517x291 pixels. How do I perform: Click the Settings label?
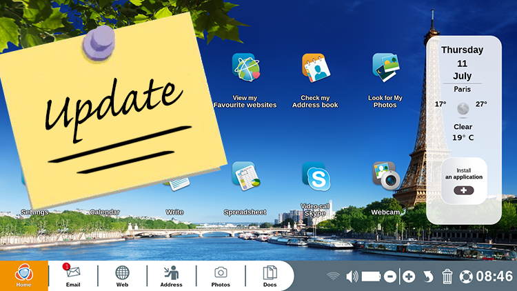pos(34,212)
